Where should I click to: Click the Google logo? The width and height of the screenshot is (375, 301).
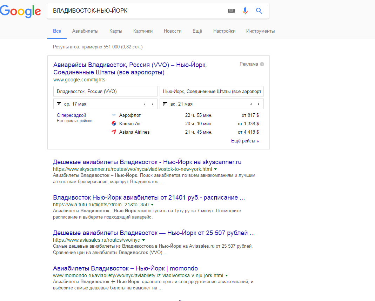[20, 11]
